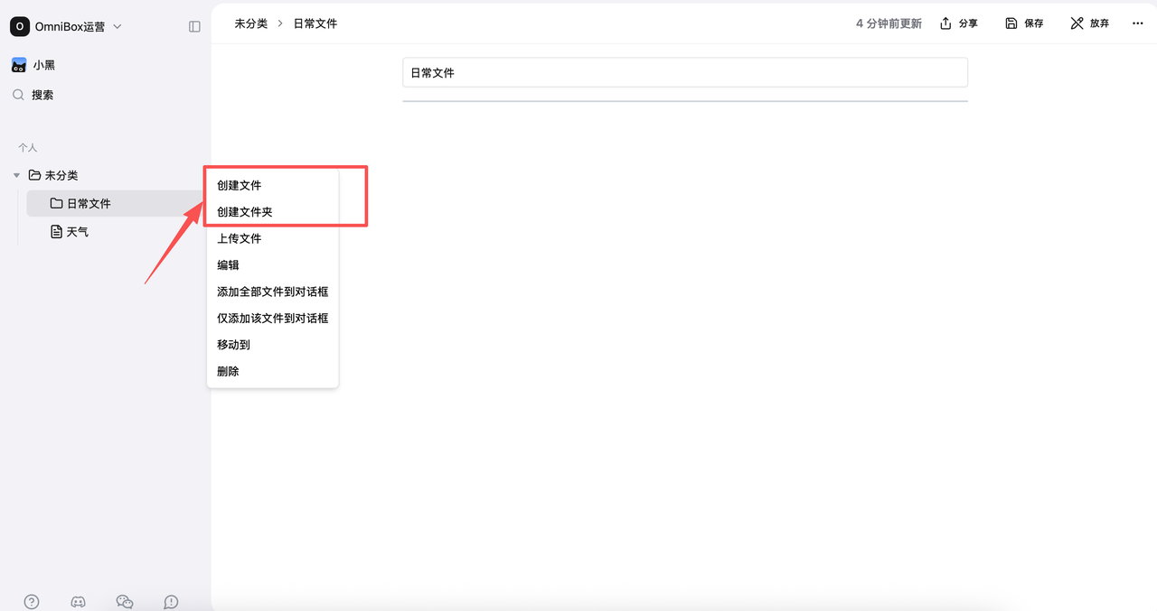The image size is (1157, 611).
Task: Click the 保存 save button
Action: tap(1024, 23)
